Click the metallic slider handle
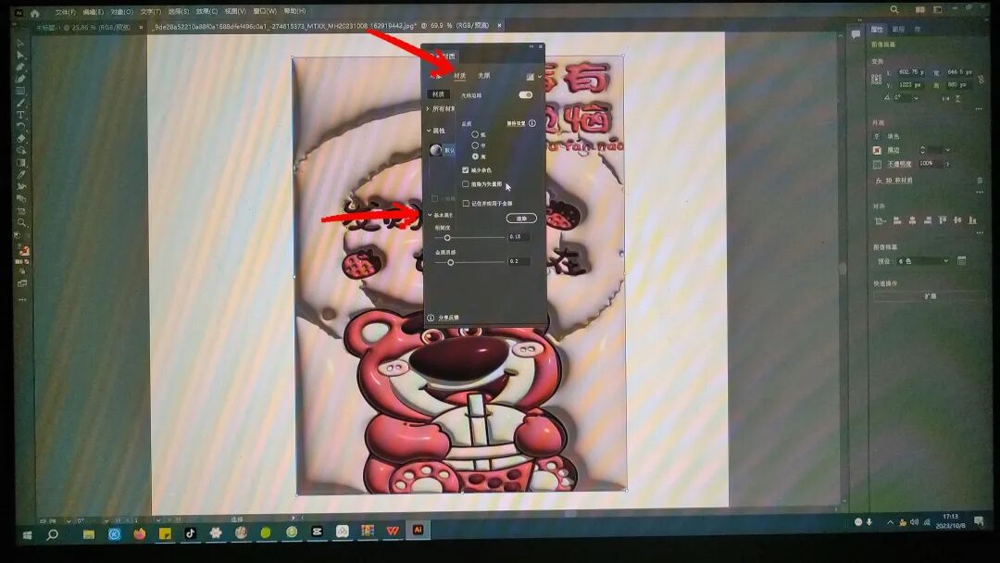Screen dimensions: 1000x563 click(x=450, y=263)
